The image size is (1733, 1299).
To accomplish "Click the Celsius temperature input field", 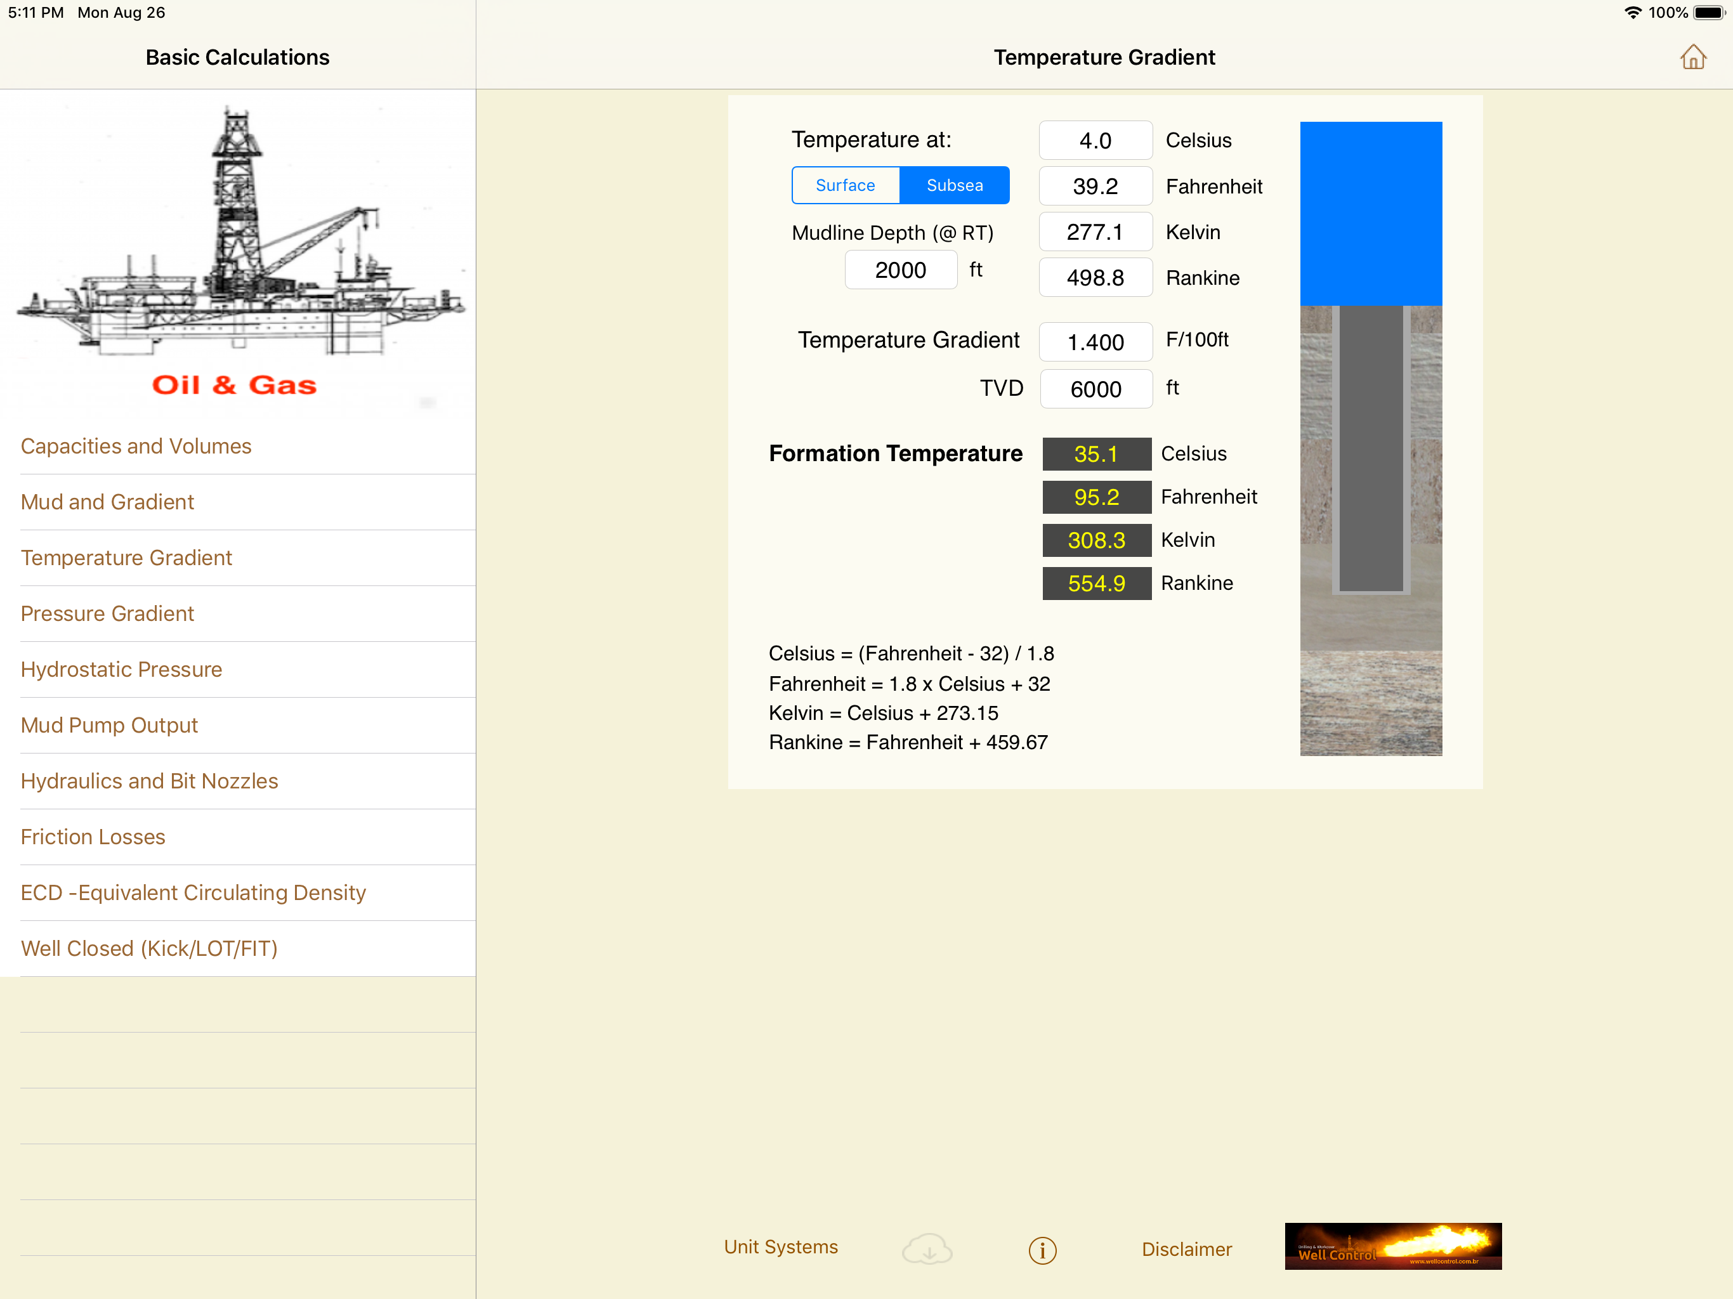I will click(1094, 141).
